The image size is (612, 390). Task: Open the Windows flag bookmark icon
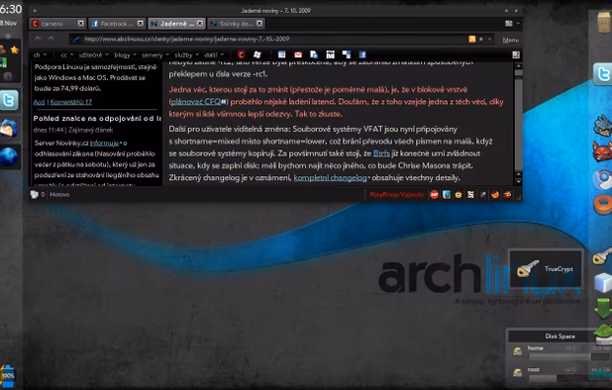[x=256, y=54]
